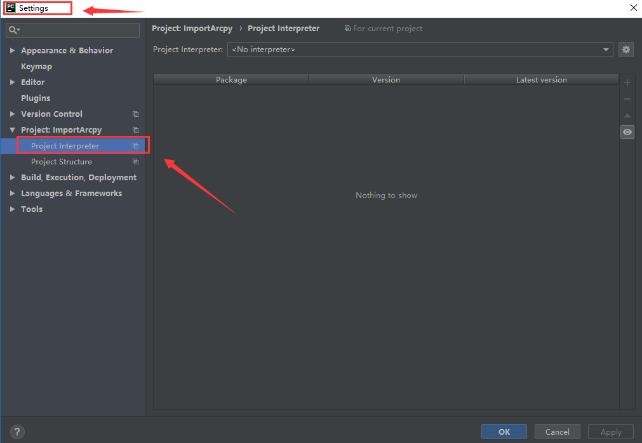
Task: Click the copy icon beside Version Control
Action: coord(135,114)
